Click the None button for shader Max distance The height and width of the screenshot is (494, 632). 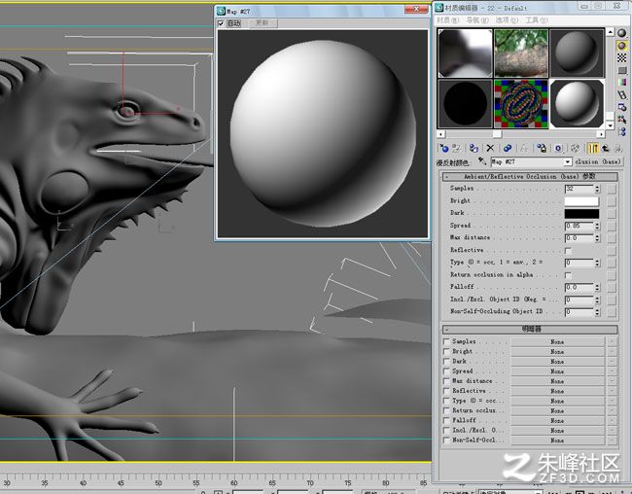coord(557,381)
